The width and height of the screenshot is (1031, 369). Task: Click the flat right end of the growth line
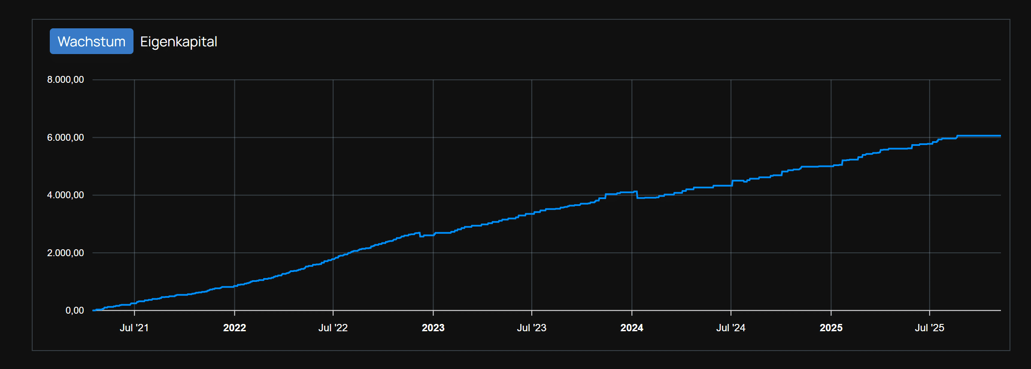983,136
